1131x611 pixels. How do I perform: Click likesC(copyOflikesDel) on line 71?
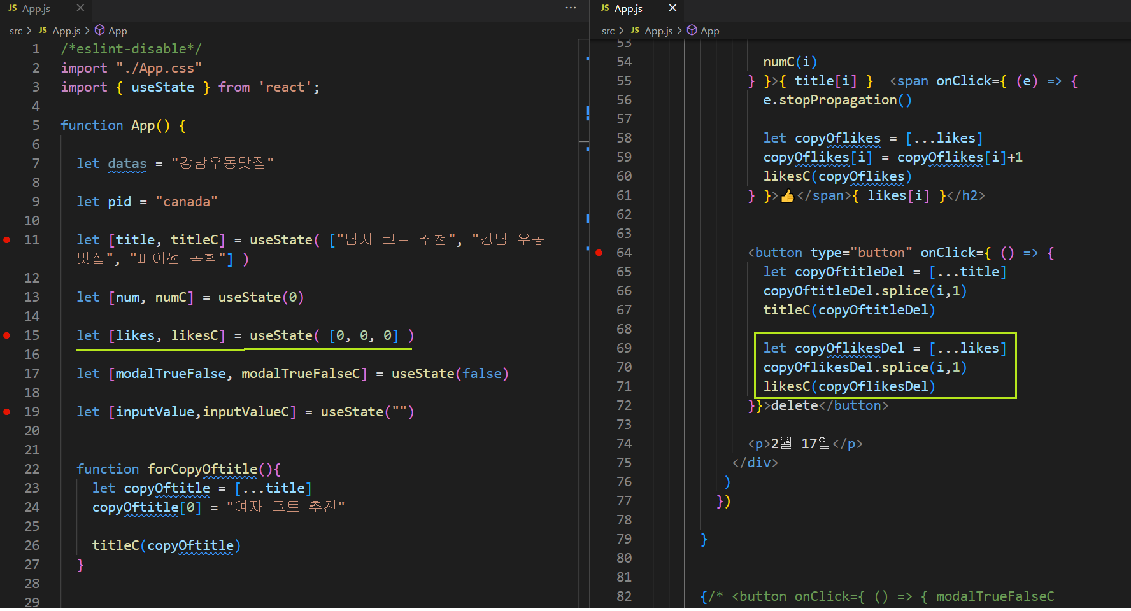point(850,386)
